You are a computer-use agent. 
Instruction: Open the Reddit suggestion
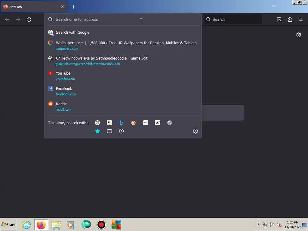pos(123,106)
